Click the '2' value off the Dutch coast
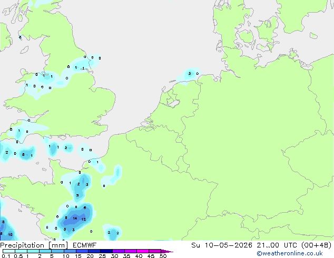The width and height of the screenshot is (334, 258). coord(190,73)
